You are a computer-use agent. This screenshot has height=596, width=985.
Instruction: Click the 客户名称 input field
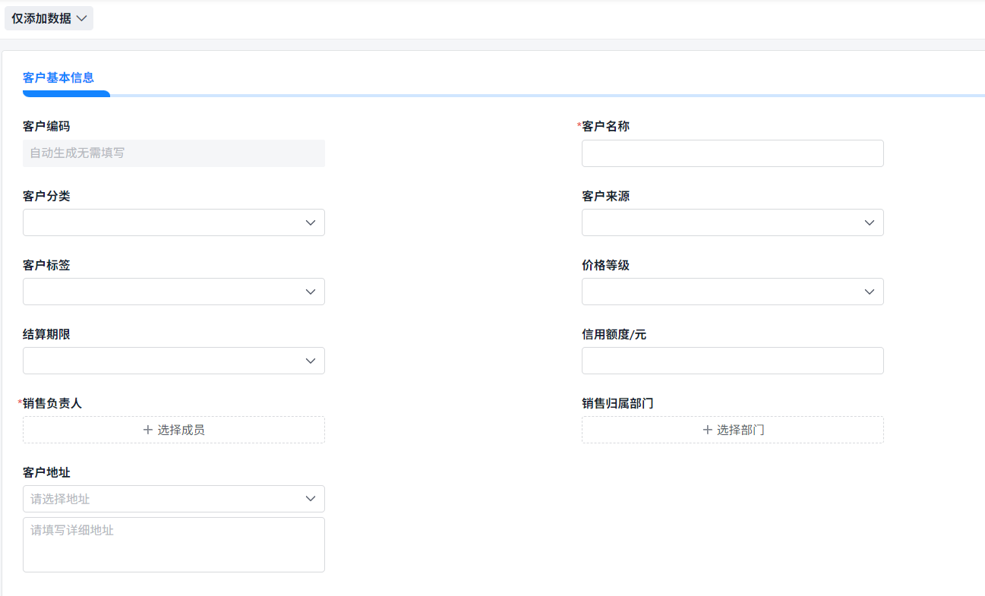732,153
